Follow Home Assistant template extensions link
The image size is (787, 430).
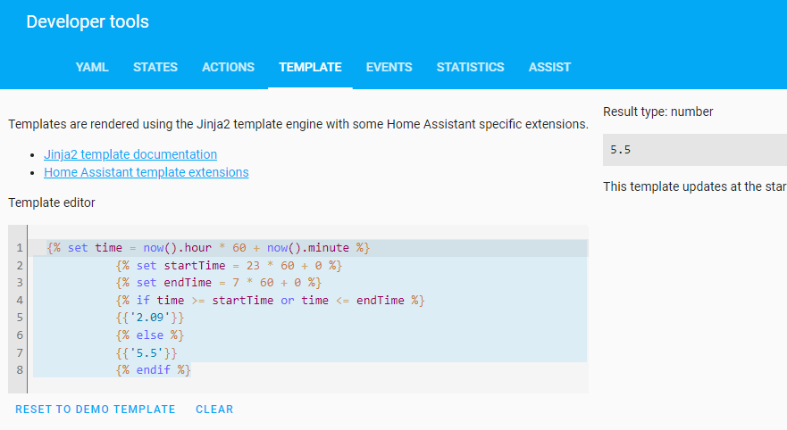point(146,172)
